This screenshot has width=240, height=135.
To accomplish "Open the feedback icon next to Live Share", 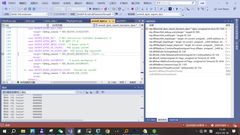I will point(235,9).
